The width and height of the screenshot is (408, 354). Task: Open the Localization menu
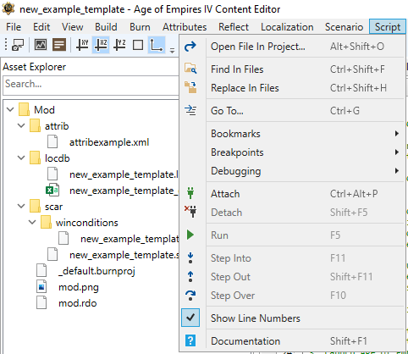coord(287,27)
